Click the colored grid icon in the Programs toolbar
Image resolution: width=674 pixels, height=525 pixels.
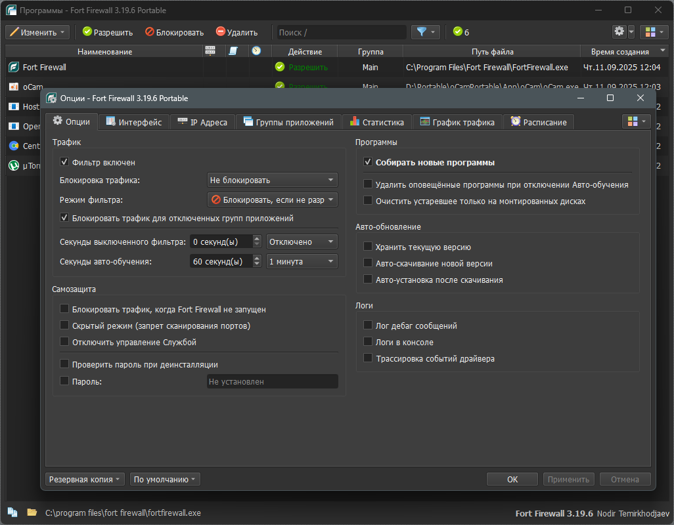click(650, 32)
